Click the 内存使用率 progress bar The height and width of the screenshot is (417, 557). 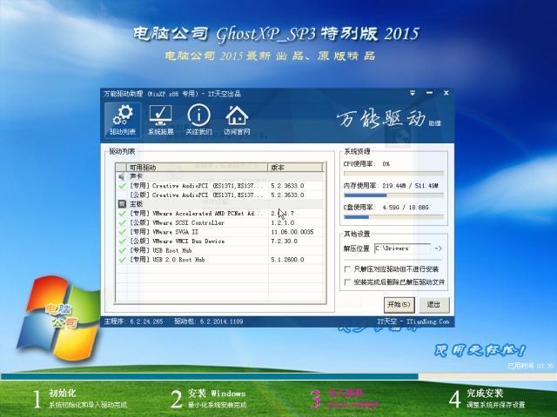(393, 195)
